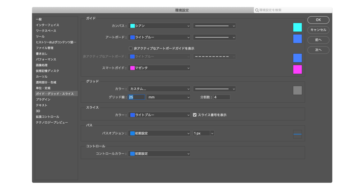
Task: Click the artboard guide blue color swatch
Action: point(297,39)
